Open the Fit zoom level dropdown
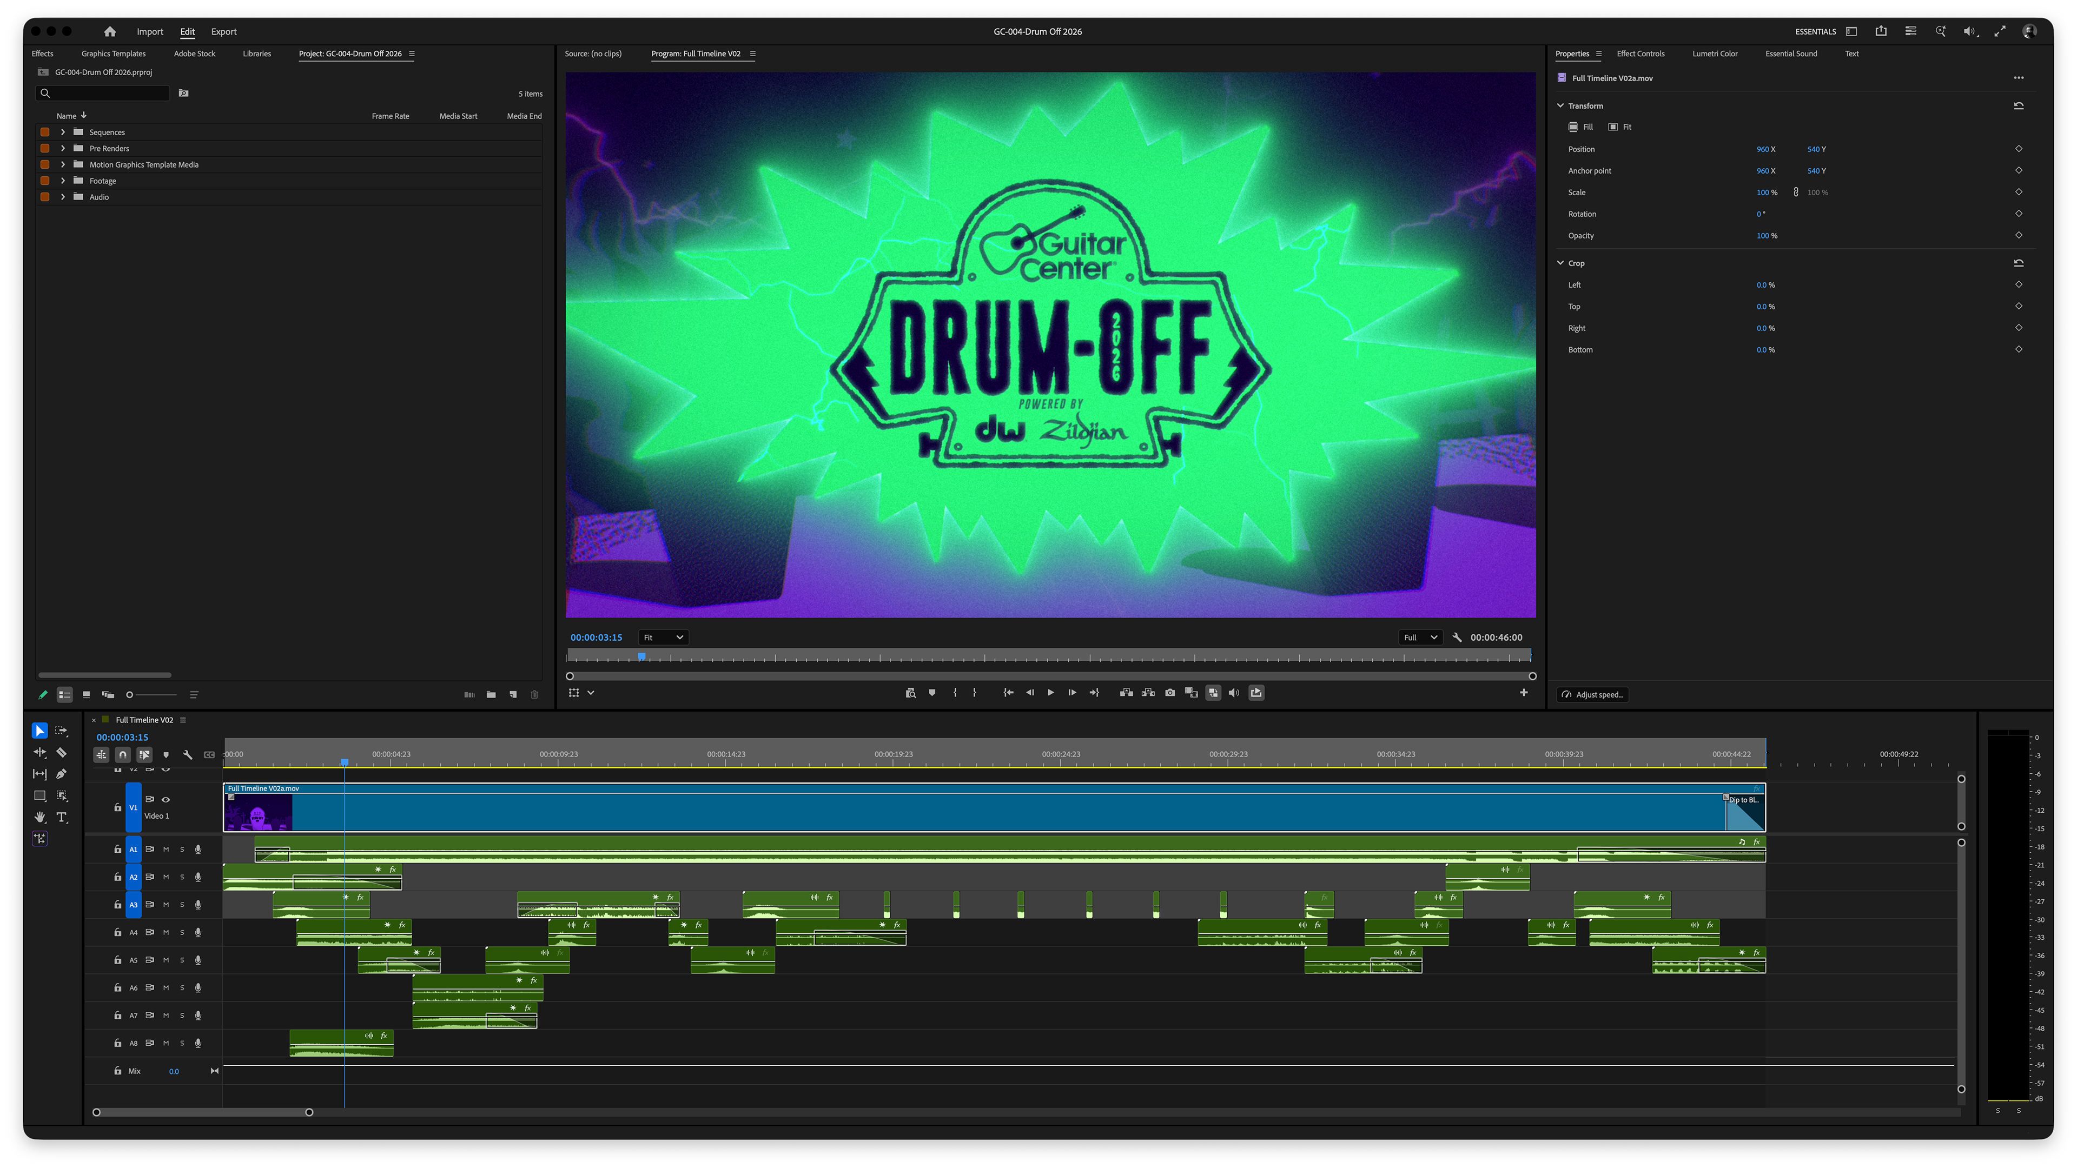The height and width of the screenshot is (1168, 2077). click(x=663, y=638)
